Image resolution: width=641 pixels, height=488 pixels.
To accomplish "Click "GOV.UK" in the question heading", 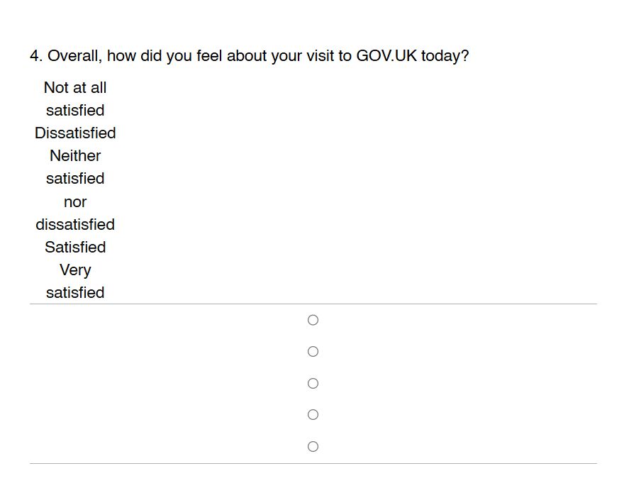I will [386, 56].
